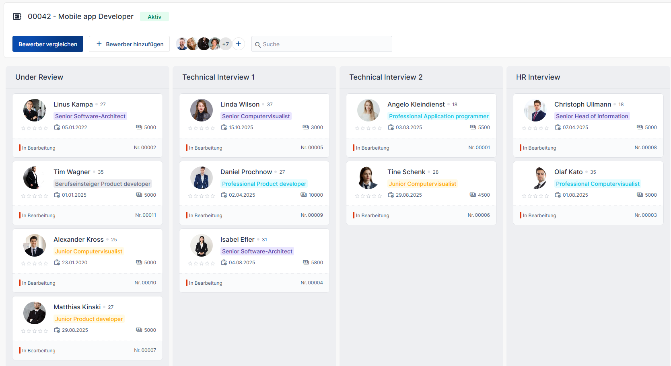Click the Aktiv status badge
Viewport: 671px width, 366px height.
(154, 17)
